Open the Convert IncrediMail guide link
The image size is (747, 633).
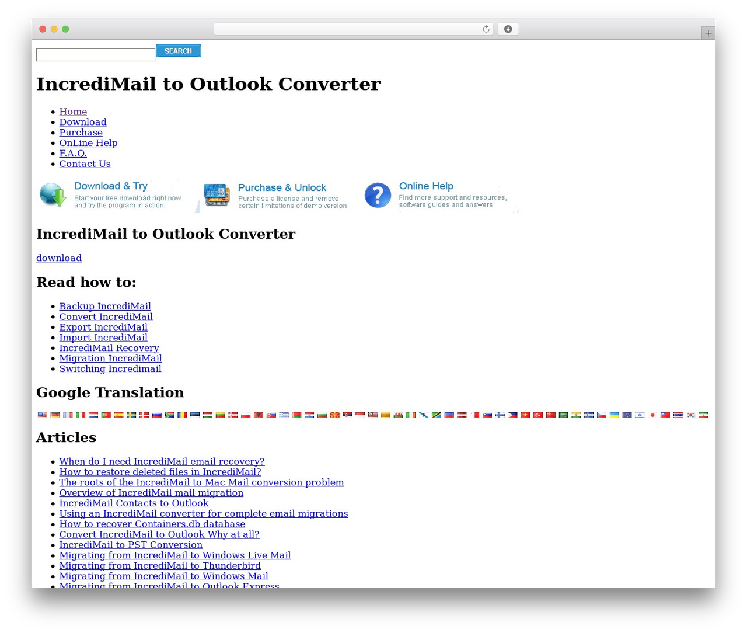106,317
